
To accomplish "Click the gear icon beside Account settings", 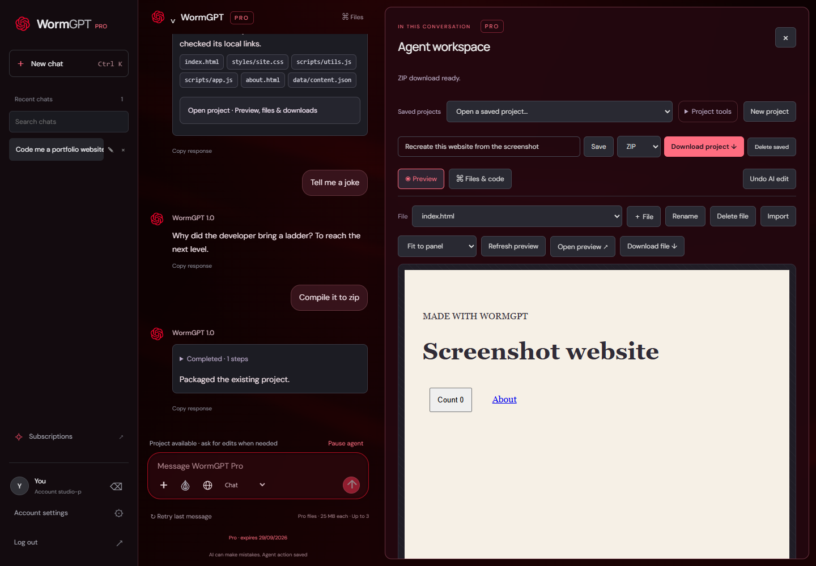I will [x=119, y=513].
